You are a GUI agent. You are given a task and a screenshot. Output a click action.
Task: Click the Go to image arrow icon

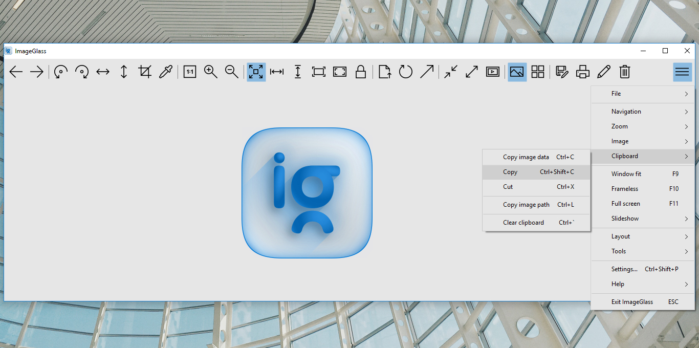coord(427,72)
